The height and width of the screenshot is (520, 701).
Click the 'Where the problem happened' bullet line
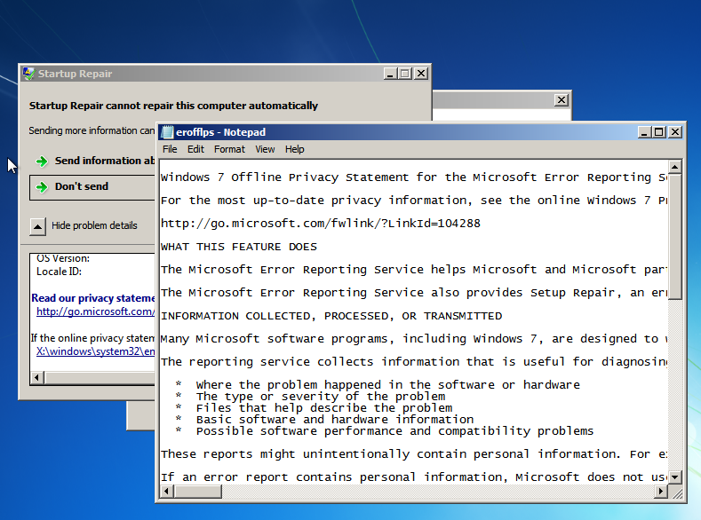click(387, 385)
